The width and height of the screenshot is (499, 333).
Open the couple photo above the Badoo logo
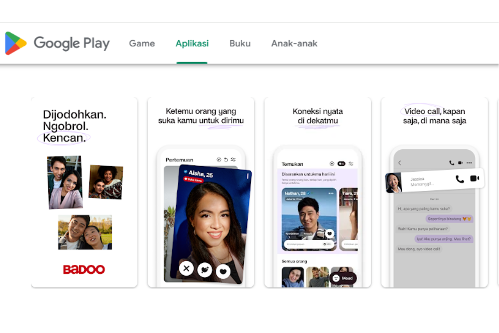pyautogui.click(x=85, y=232)
